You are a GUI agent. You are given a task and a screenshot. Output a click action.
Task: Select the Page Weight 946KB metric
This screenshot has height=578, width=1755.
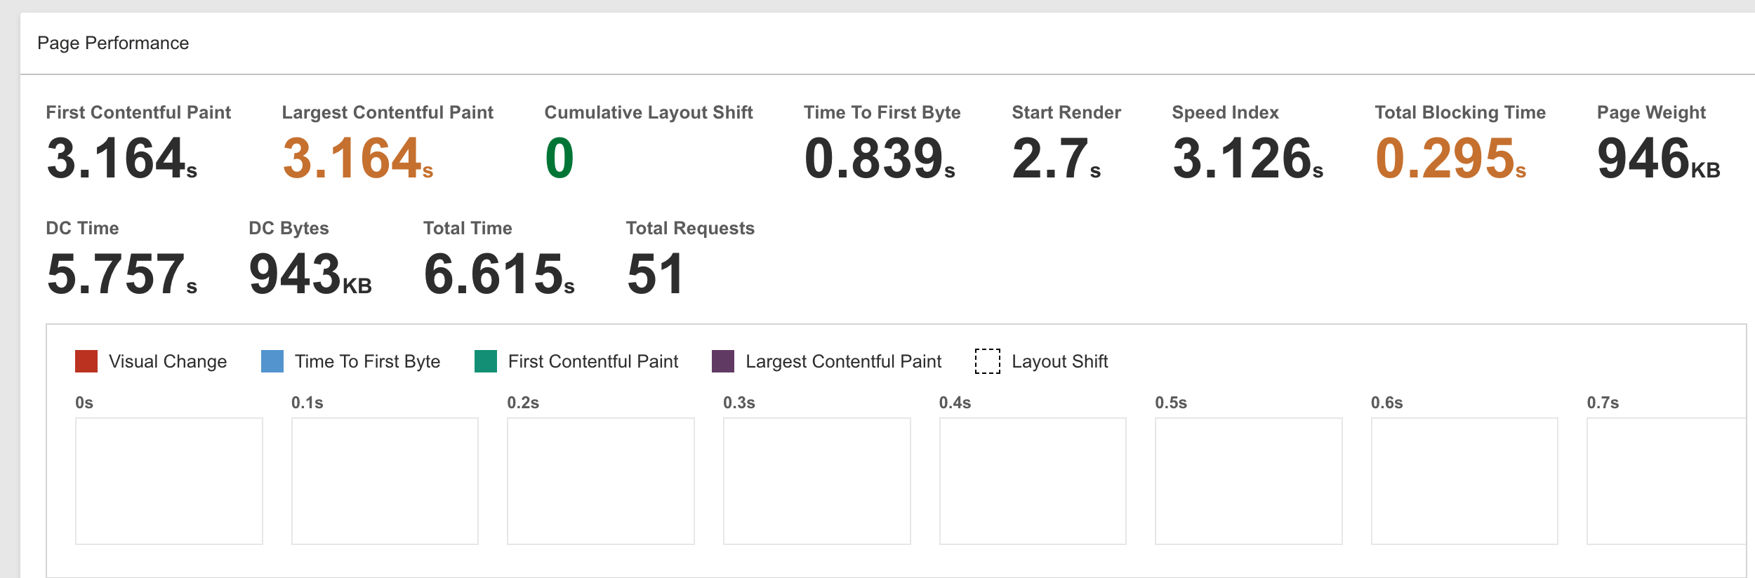coord(1657,159)
